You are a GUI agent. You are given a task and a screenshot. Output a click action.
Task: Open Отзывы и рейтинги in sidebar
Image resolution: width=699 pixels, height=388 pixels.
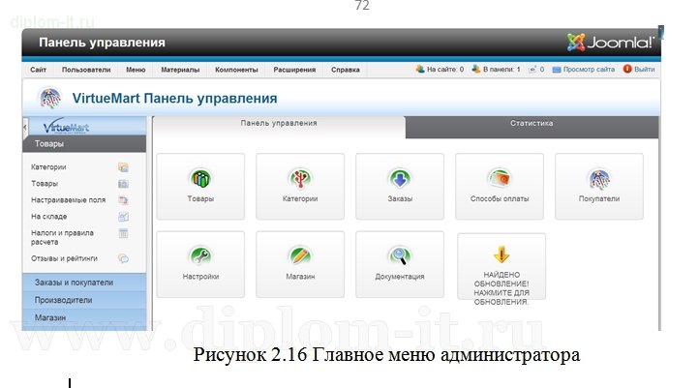click(x=64, y=258)
